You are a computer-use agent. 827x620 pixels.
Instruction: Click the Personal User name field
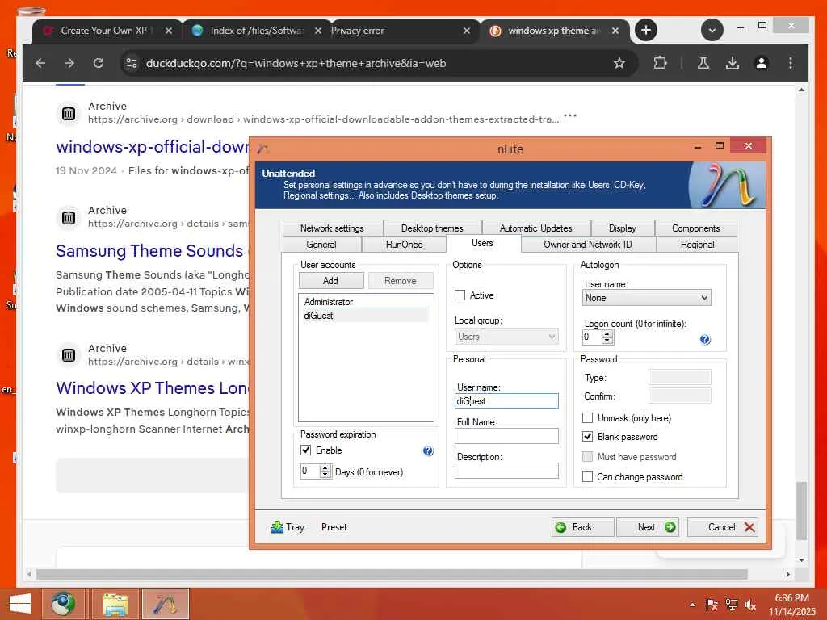[506, 401]
